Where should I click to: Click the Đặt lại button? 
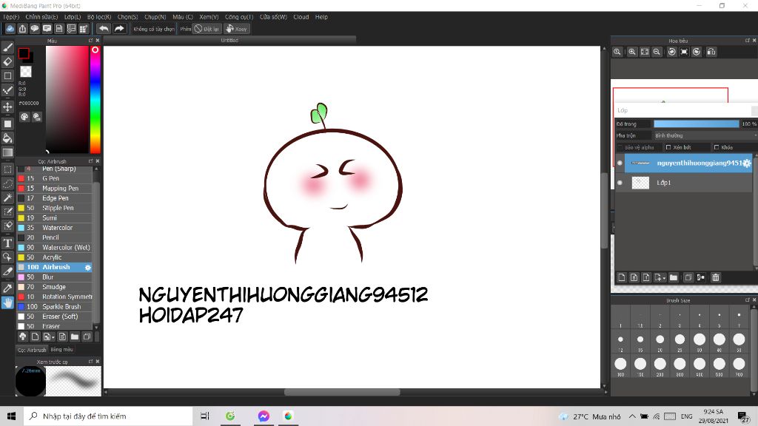coord(207,29)
